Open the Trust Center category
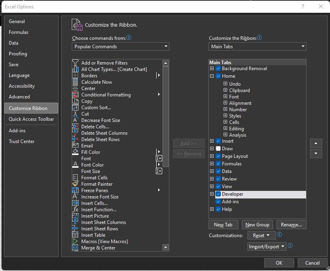Screen dimensions: 330x271 (x=31, y=141)
